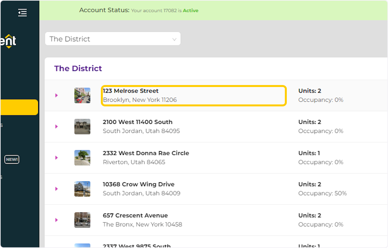Expand the 657 Crescent Avenue row
388x248 pixels.
(57, 220)
